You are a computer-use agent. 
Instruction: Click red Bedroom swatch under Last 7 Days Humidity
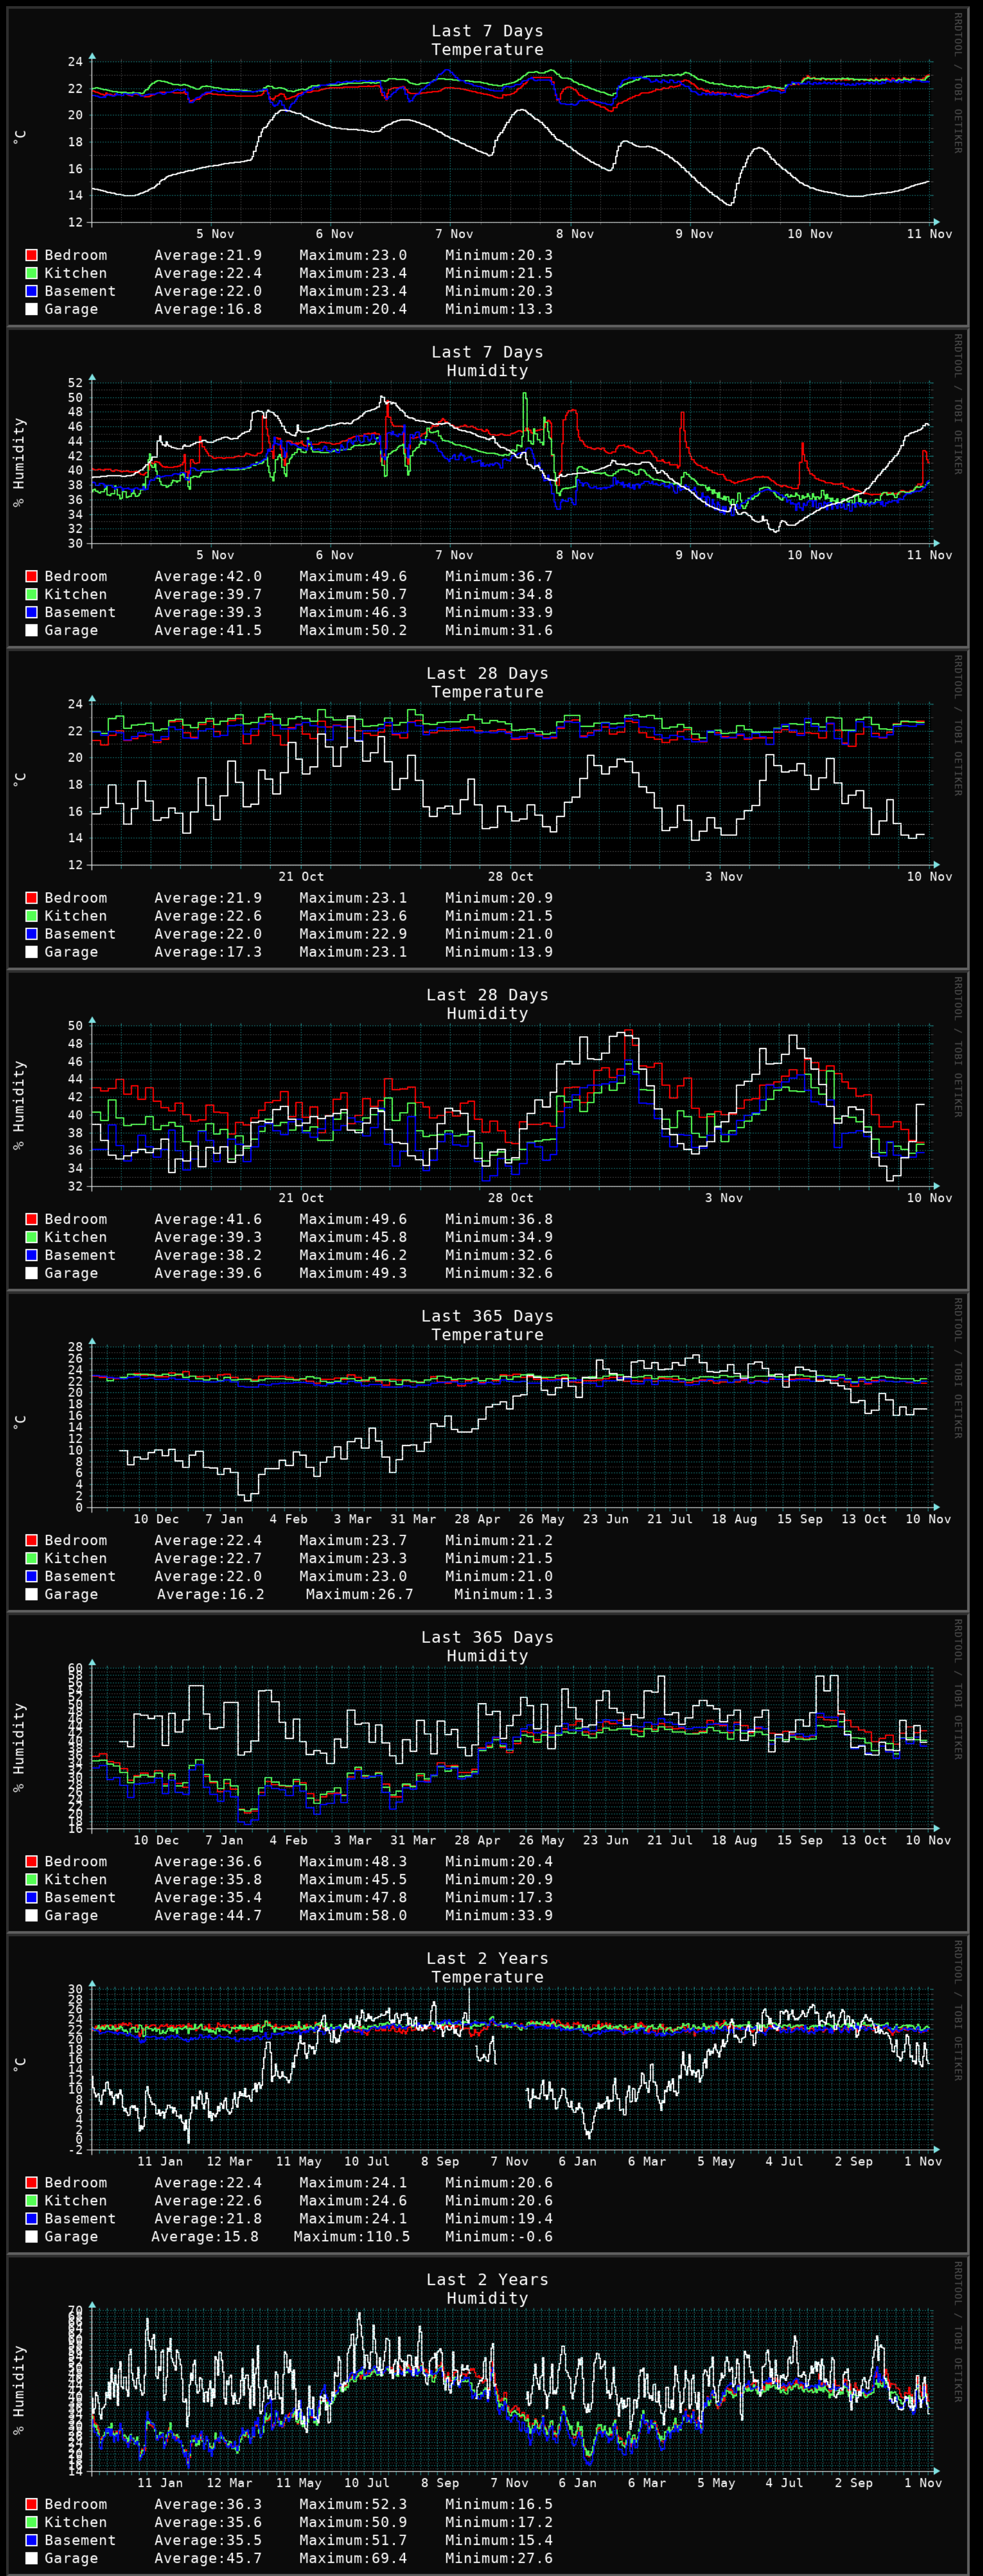(x=31, y=576)
